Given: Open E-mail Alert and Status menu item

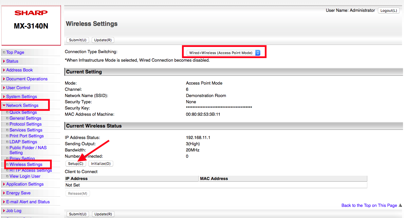Looking at the screenshot, I should click(28, 202).
